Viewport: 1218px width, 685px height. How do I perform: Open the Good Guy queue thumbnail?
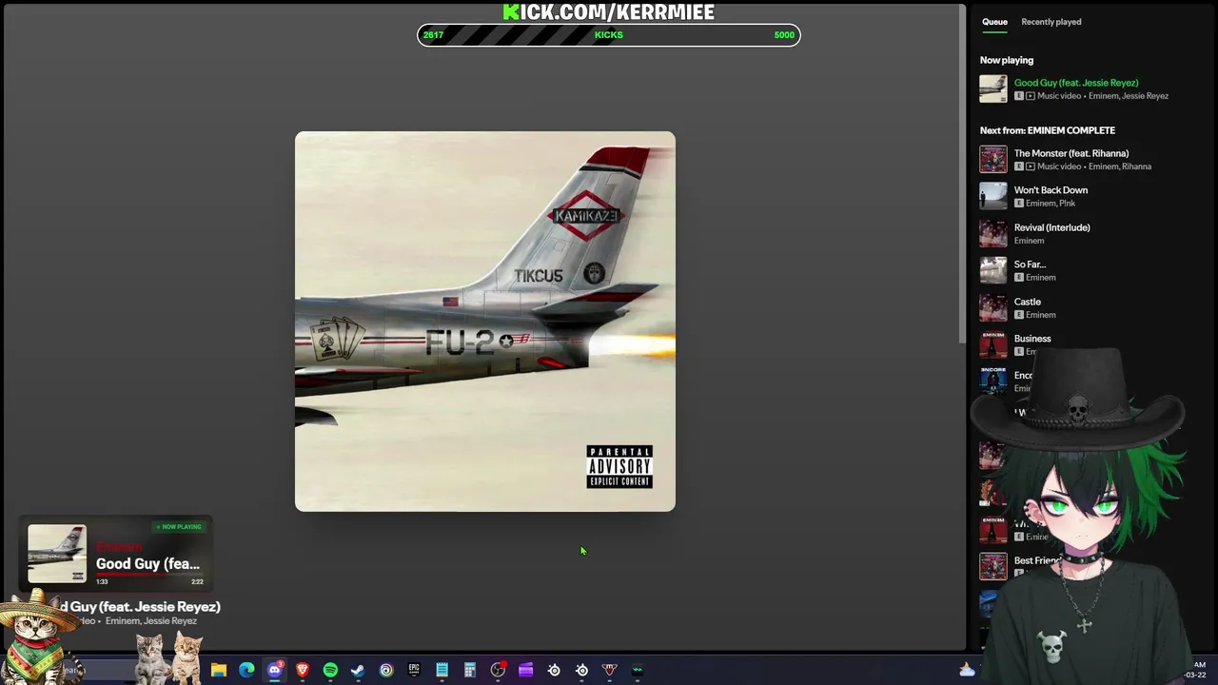click(x=993, y=88)
